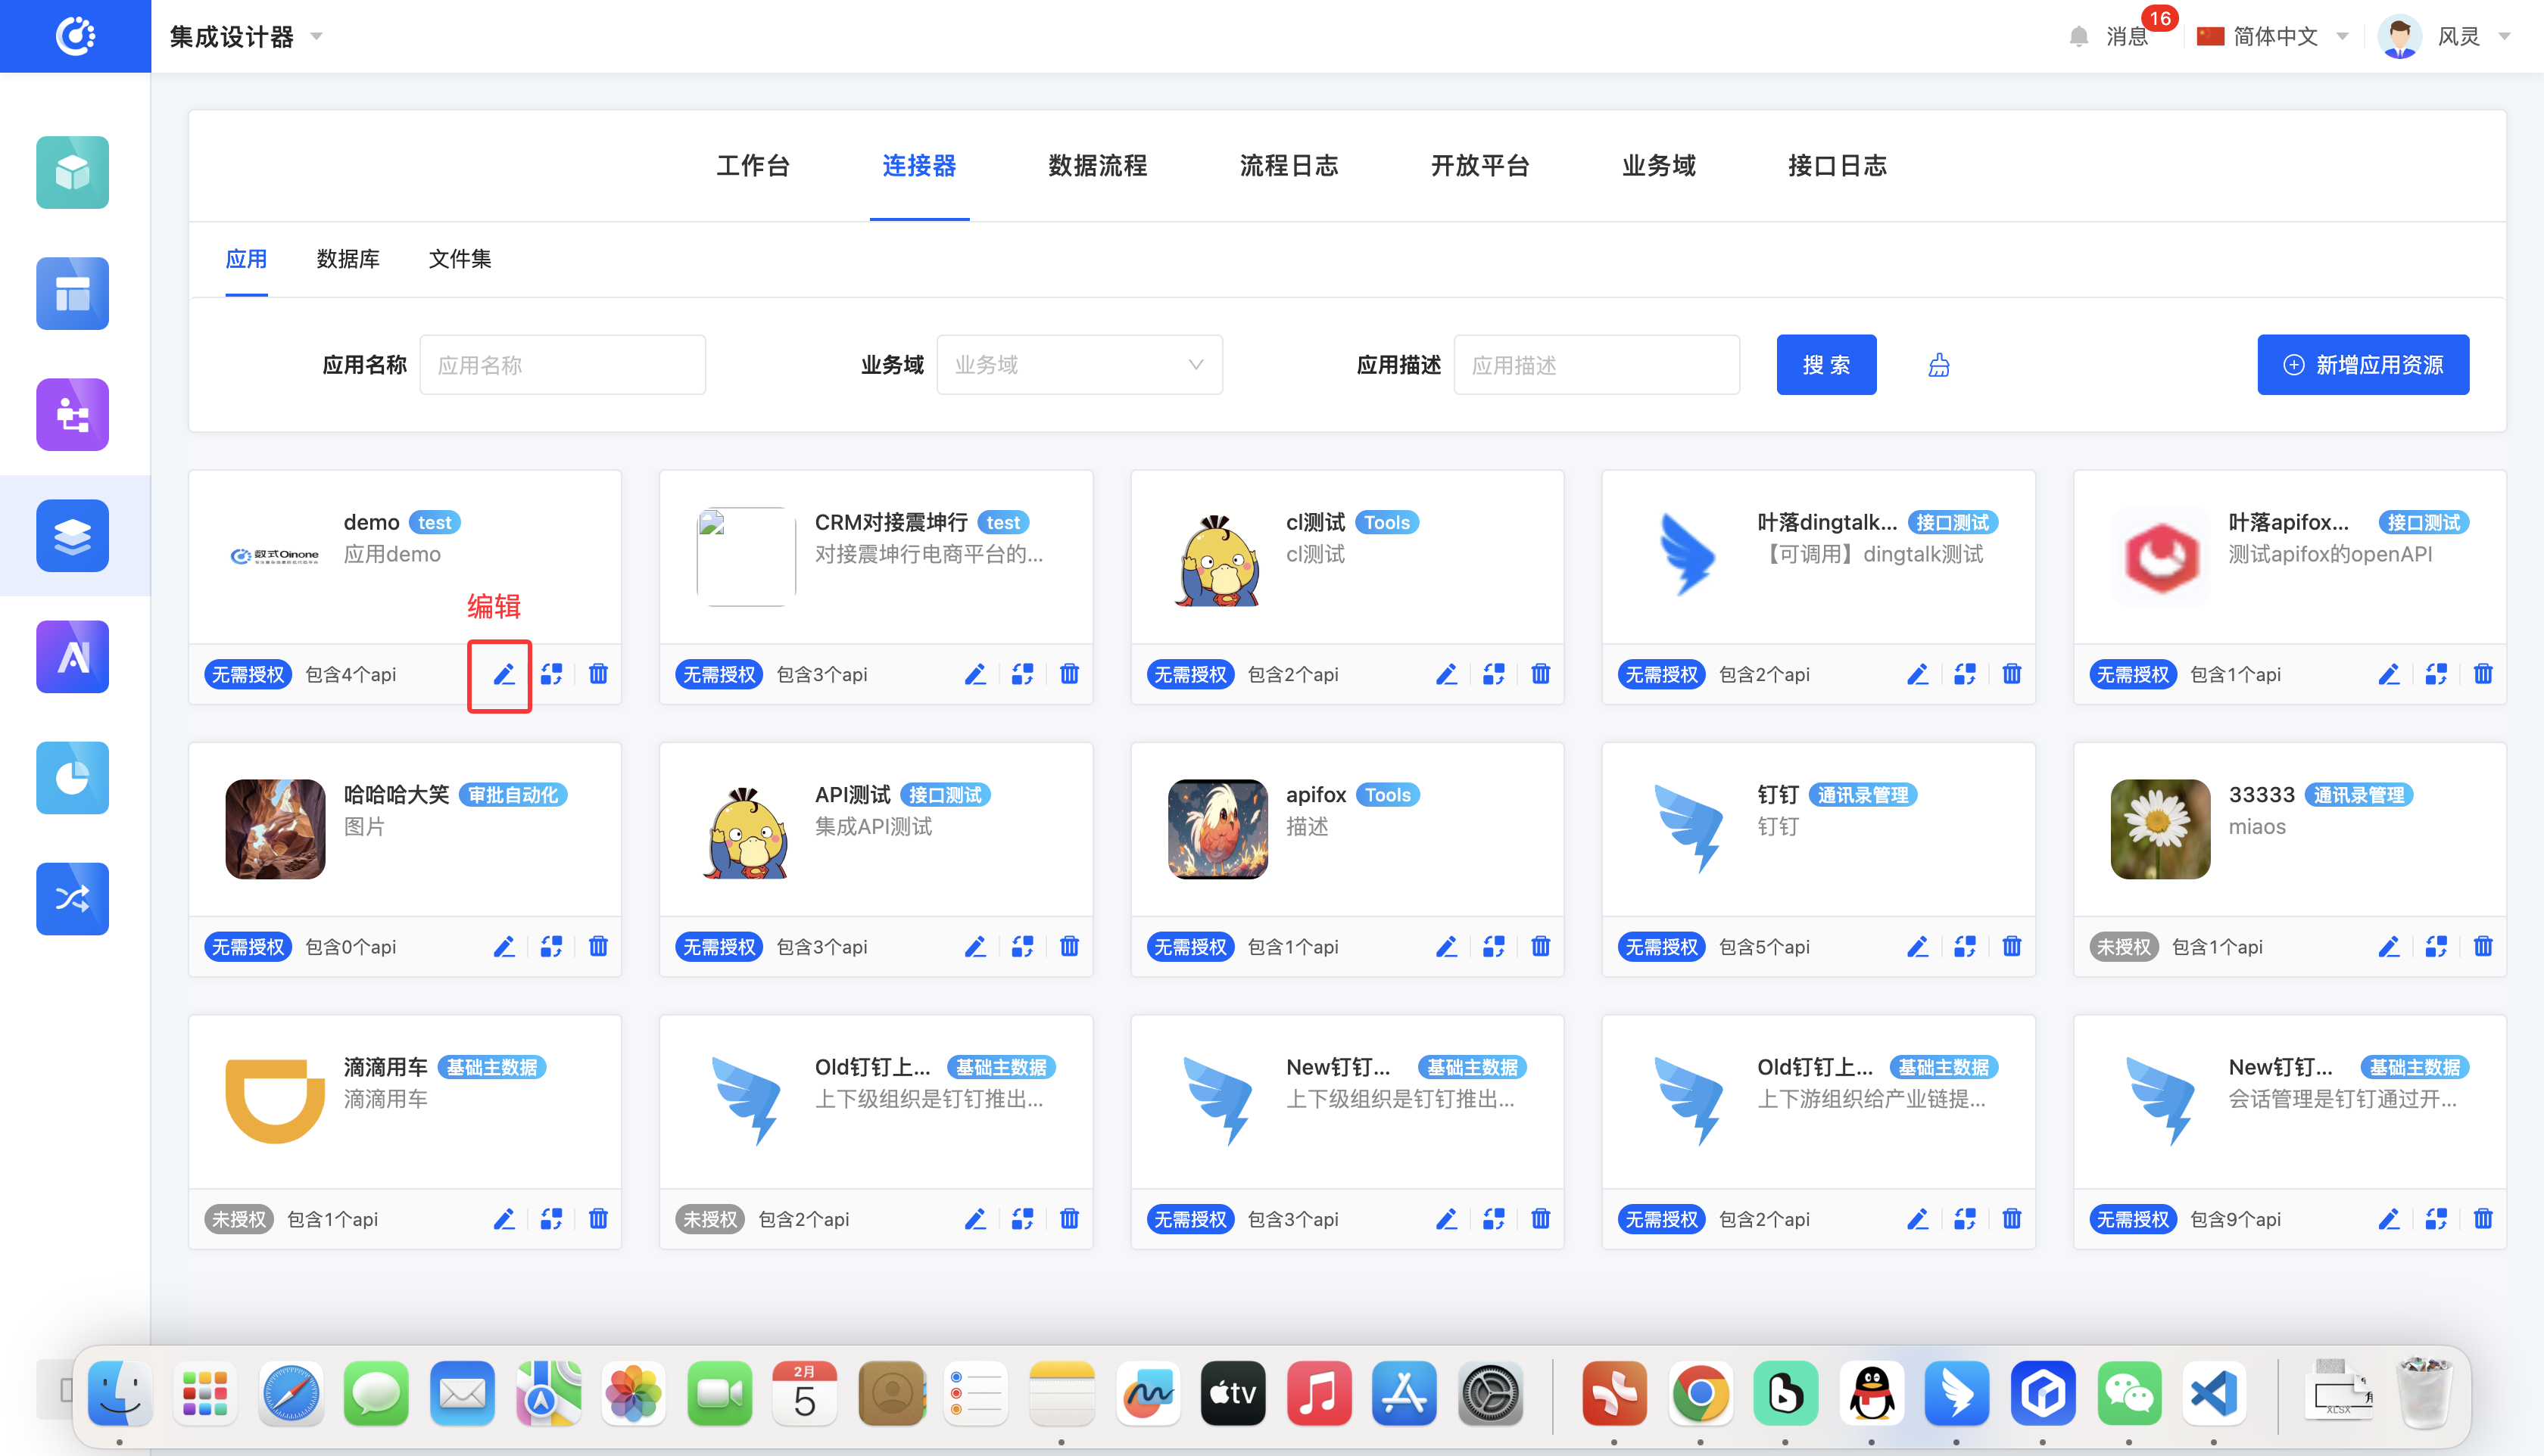Click the edit pencil icon on demo card

coord(503,674)
